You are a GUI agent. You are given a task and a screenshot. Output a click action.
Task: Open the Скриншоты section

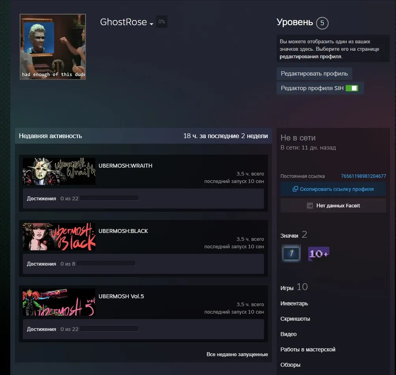coord(295,319)
